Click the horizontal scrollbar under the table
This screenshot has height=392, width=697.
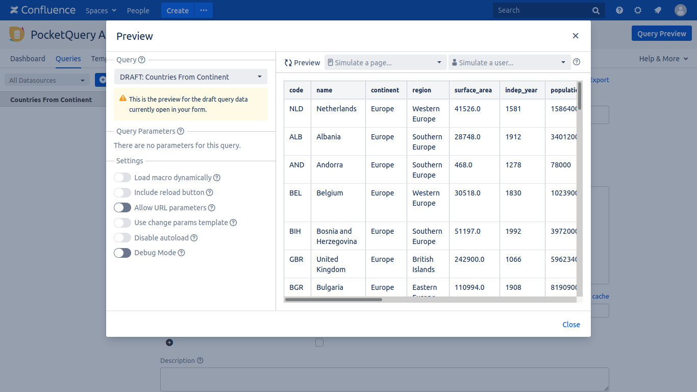pos(334,300)
